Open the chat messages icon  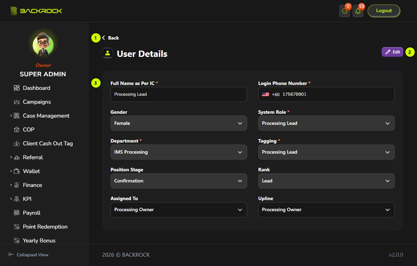click(344, 11)
